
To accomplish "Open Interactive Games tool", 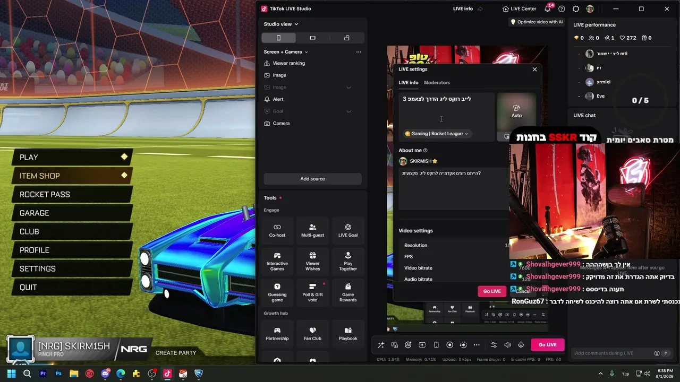I will coord(277,262).
